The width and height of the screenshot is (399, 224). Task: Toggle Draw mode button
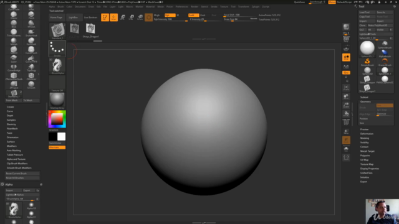(113, 17)
